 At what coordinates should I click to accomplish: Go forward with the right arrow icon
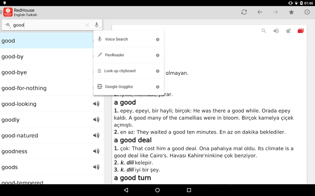[275, 12]
